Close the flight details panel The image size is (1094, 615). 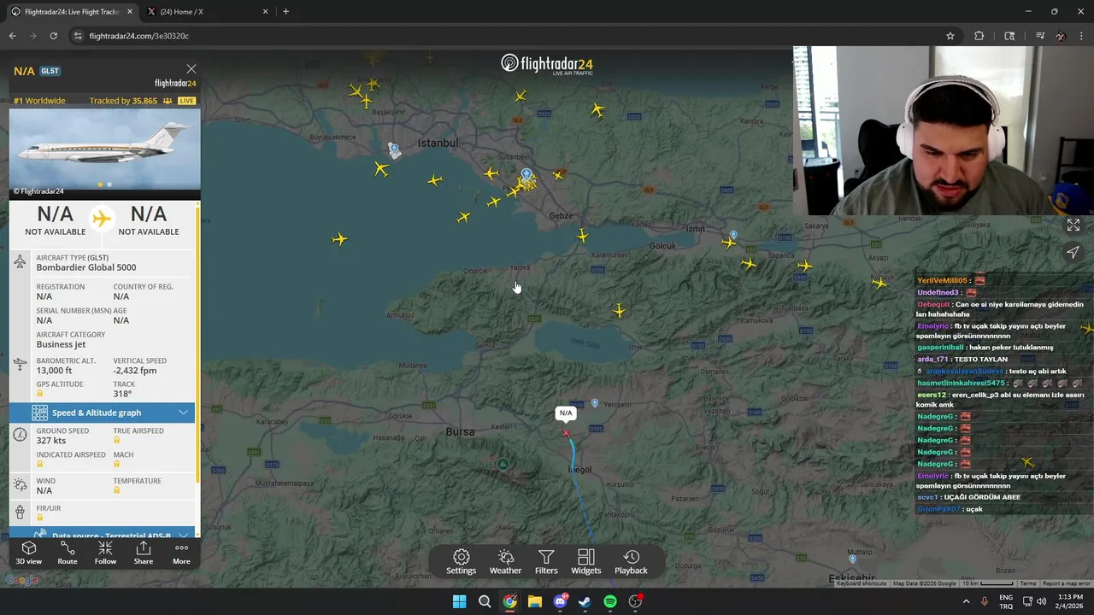click(191, 69)
